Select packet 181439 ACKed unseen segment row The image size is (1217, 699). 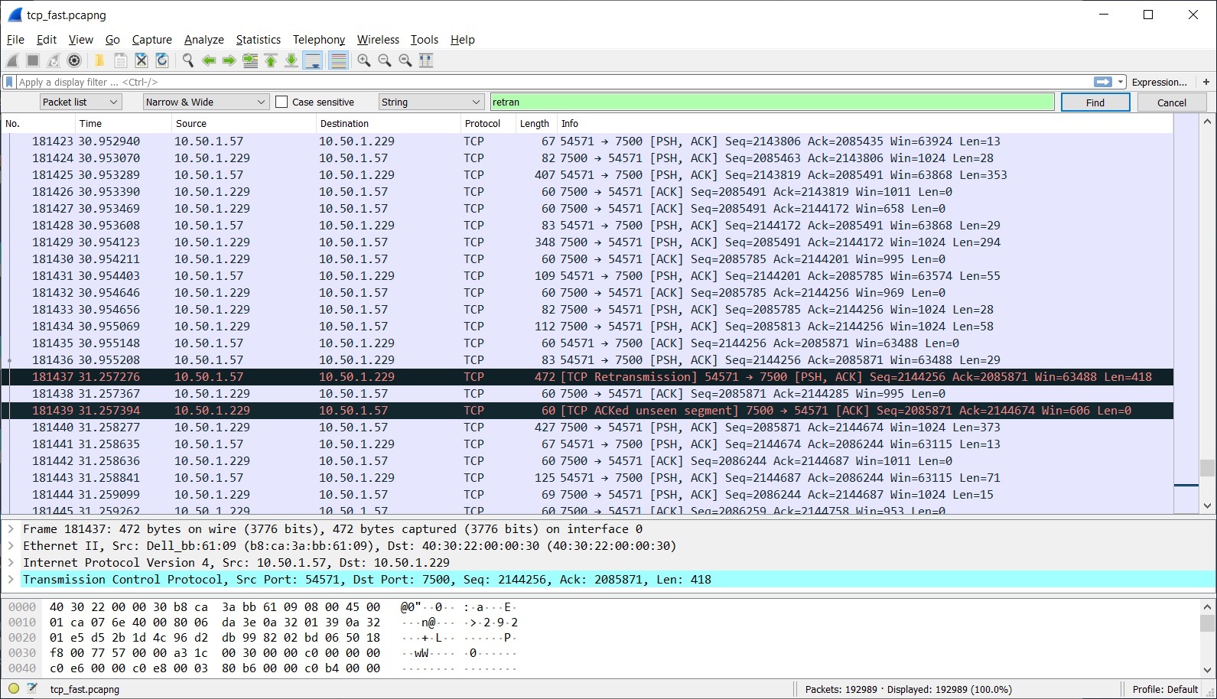(587, 411)
